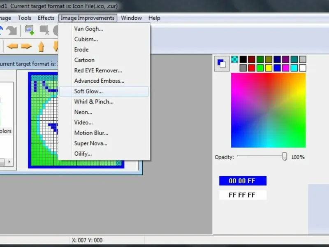329x247 pixels.
Task: Choose Super Nova... effect
Action: click(x=104, y=143)
